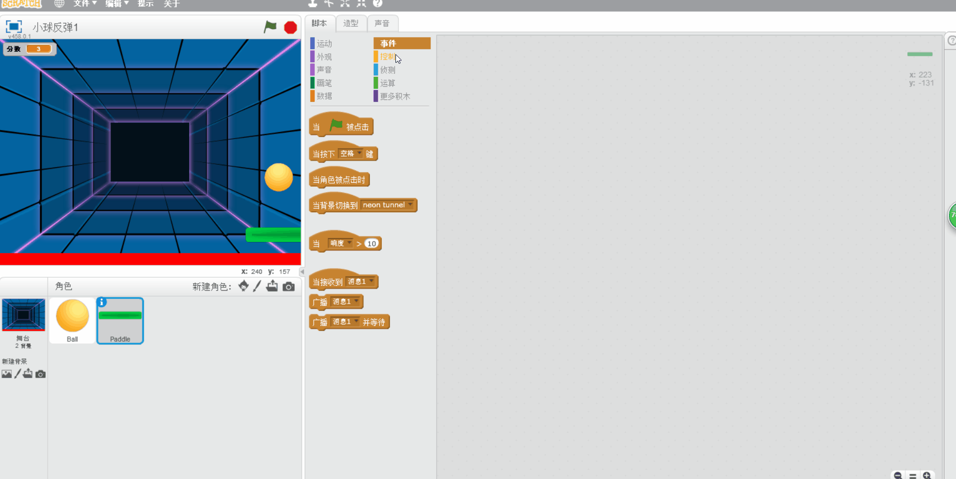Switch the stage to full screen mode

click(14, 27)
